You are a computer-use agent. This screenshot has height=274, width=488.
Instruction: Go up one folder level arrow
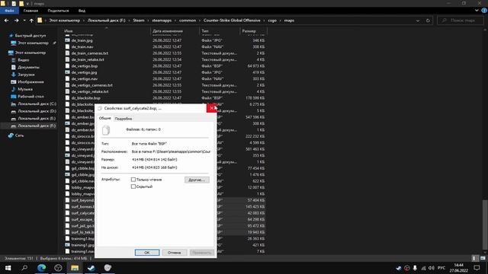click(31, 21)
